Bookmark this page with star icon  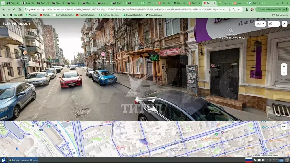pos(239,9)
